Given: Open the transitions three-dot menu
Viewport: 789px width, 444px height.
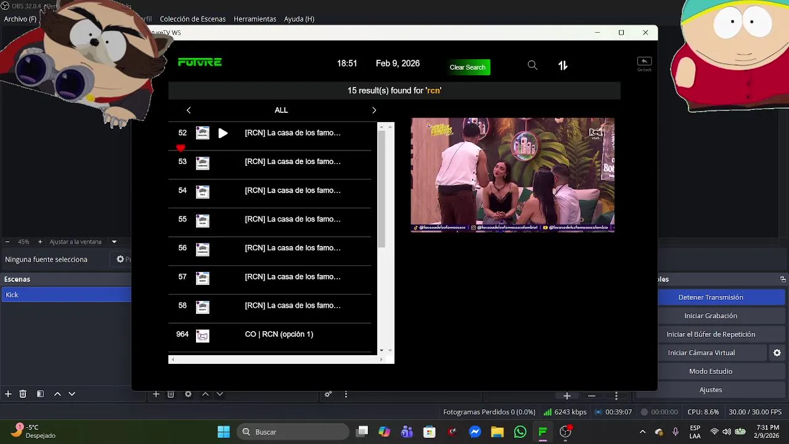Looking at the screenshot, I should click(616, 395).
